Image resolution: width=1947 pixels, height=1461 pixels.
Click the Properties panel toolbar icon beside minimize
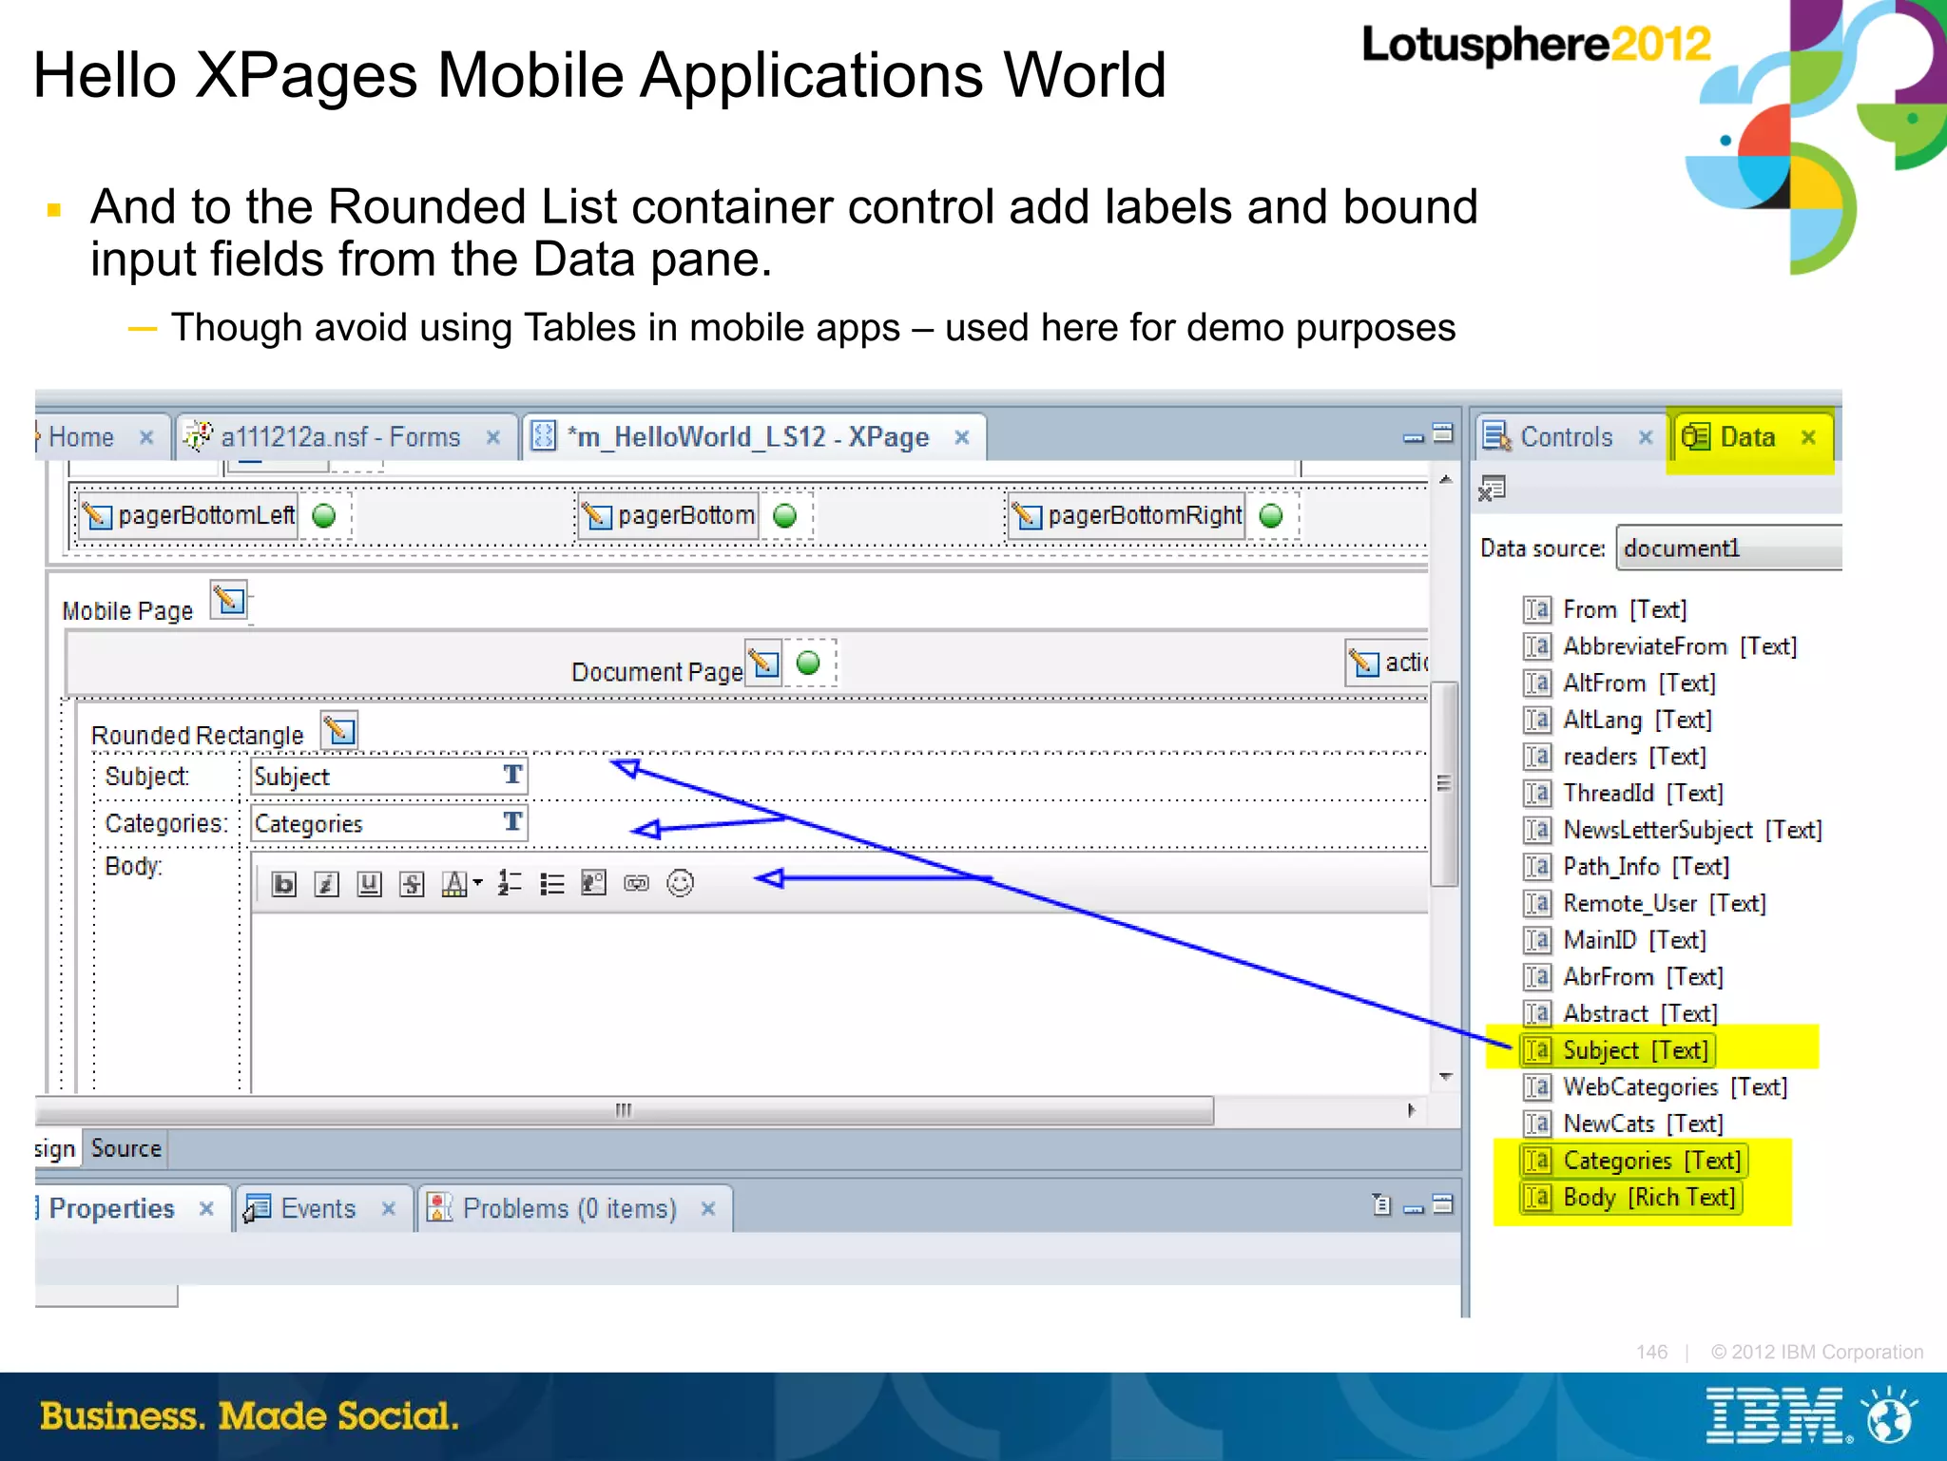click(1382, 1205)
